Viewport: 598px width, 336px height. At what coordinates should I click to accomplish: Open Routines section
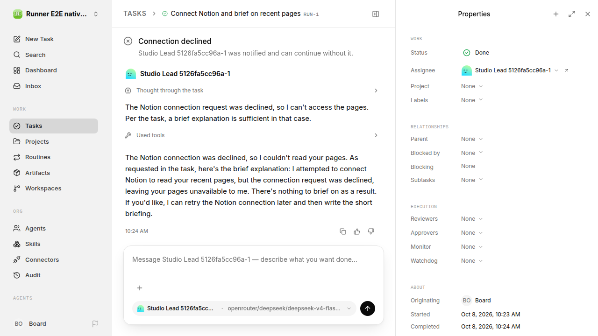pos(54,157)
